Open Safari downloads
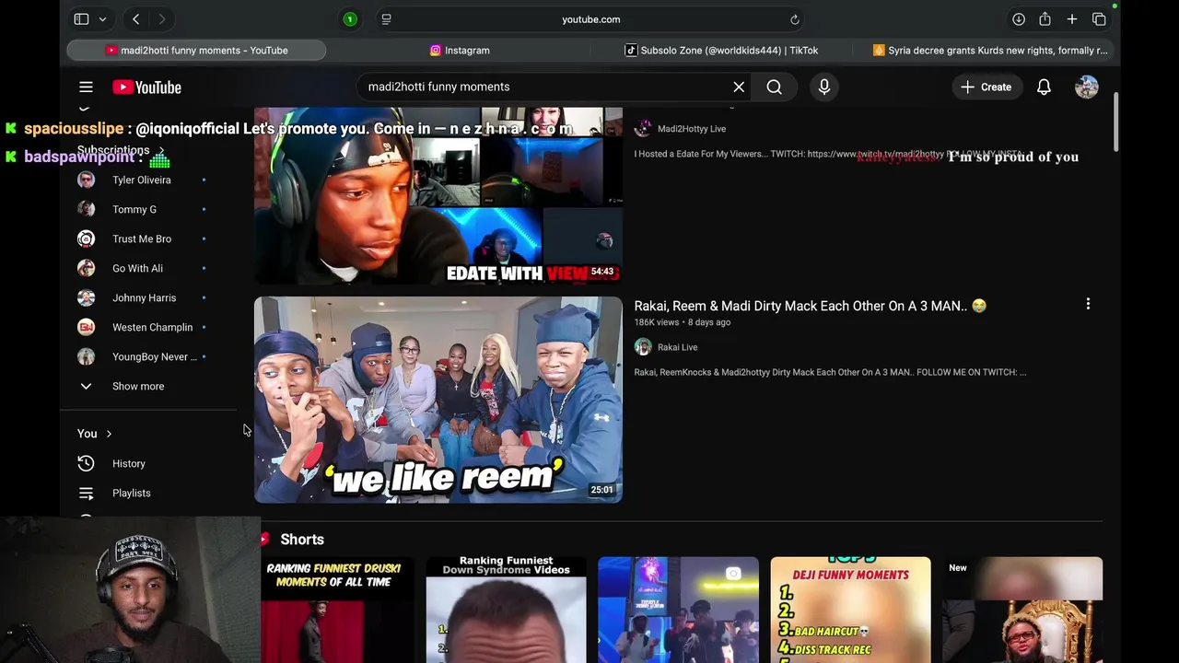Image resolution: width=1179 pixels, height=663 pixels. pyautogui.click(x=1019, y=19)
